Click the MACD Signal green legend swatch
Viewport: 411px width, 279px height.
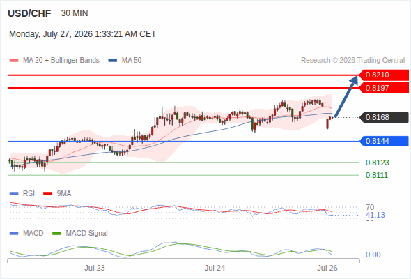[56, 234]
